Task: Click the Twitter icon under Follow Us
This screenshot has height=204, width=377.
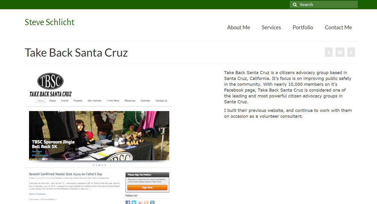Action: click(x=134, y=202)
